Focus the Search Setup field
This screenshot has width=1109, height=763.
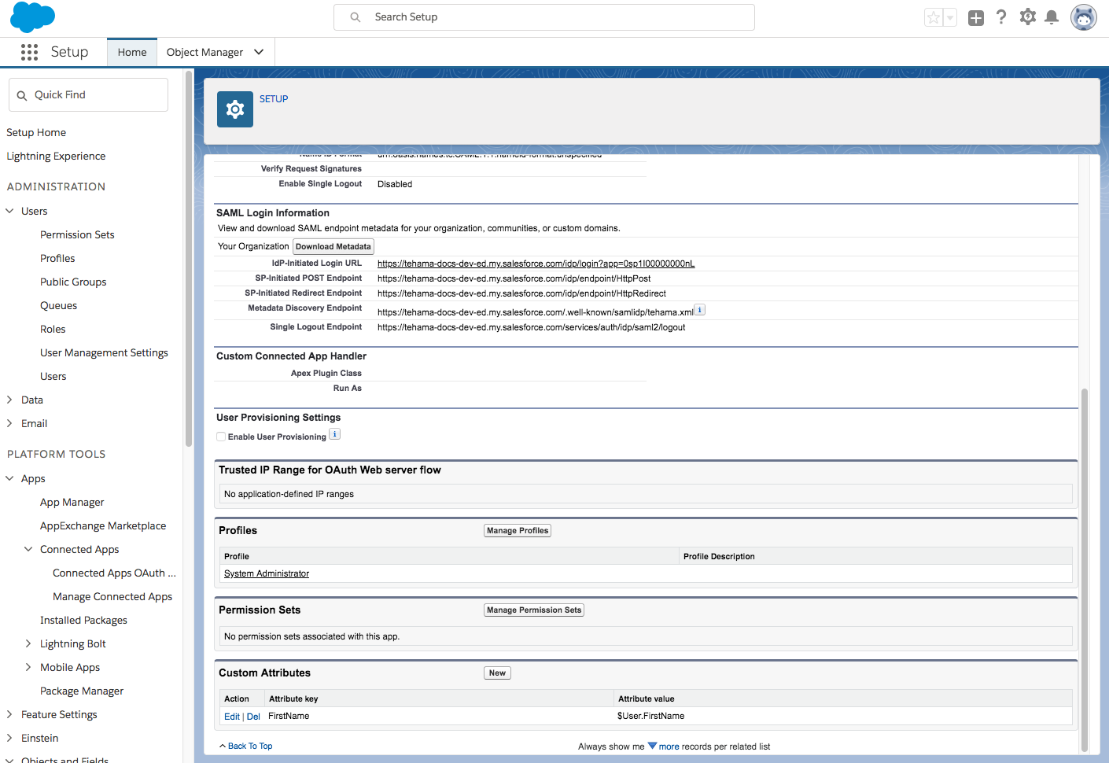coord(544,17)
